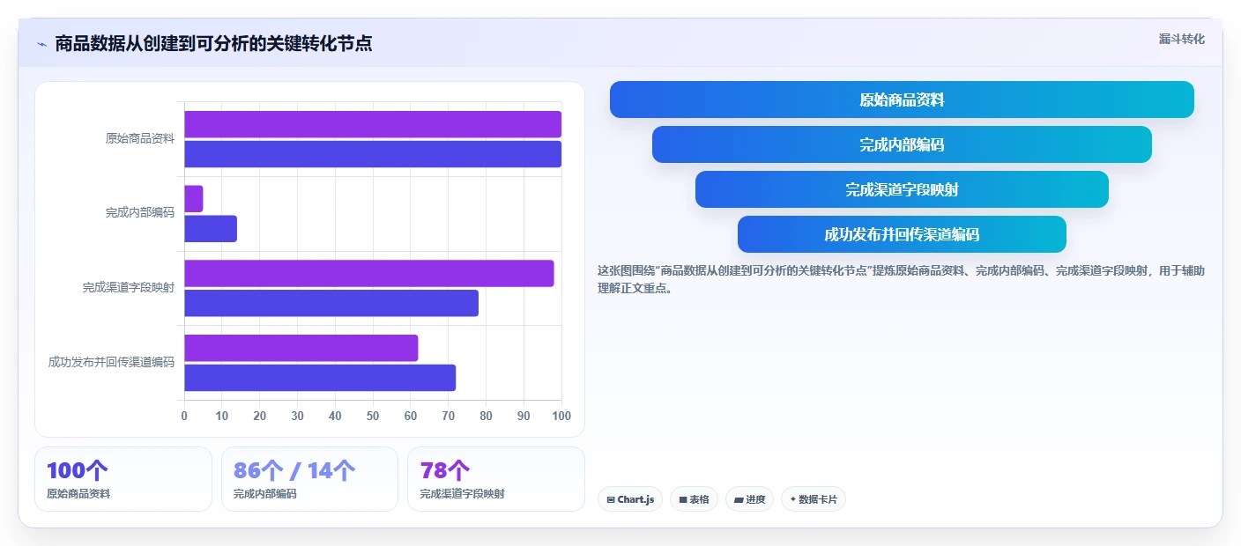Click the x-axis tick label 70
Image resolution: width=1241 pixels, height=546 pixels.
pos(449,416)
